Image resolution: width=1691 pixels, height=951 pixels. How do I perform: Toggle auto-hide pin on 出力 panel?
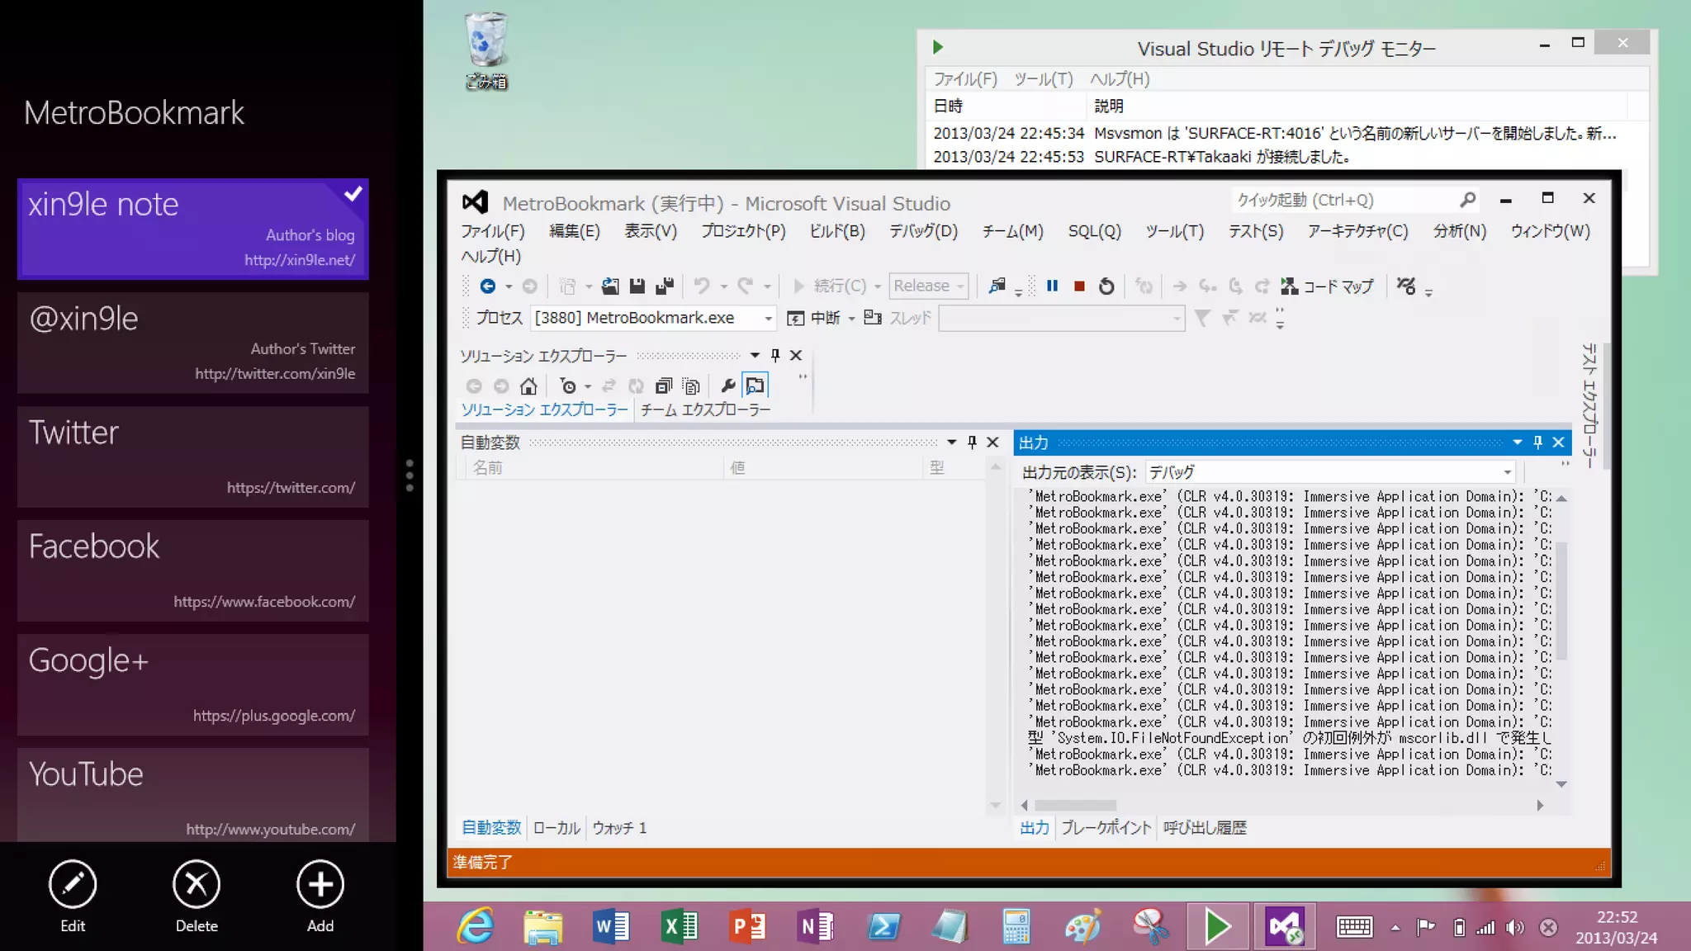pyautogui.click(x=1537, y=442)
